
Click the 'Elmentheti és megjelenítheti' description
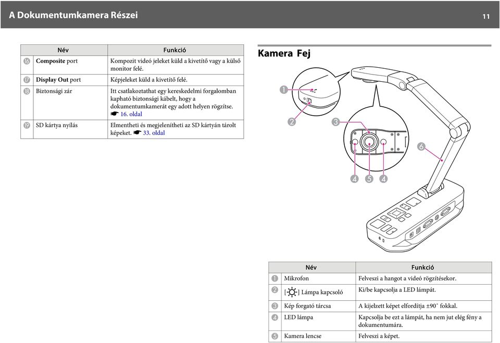tap(173, 129)
